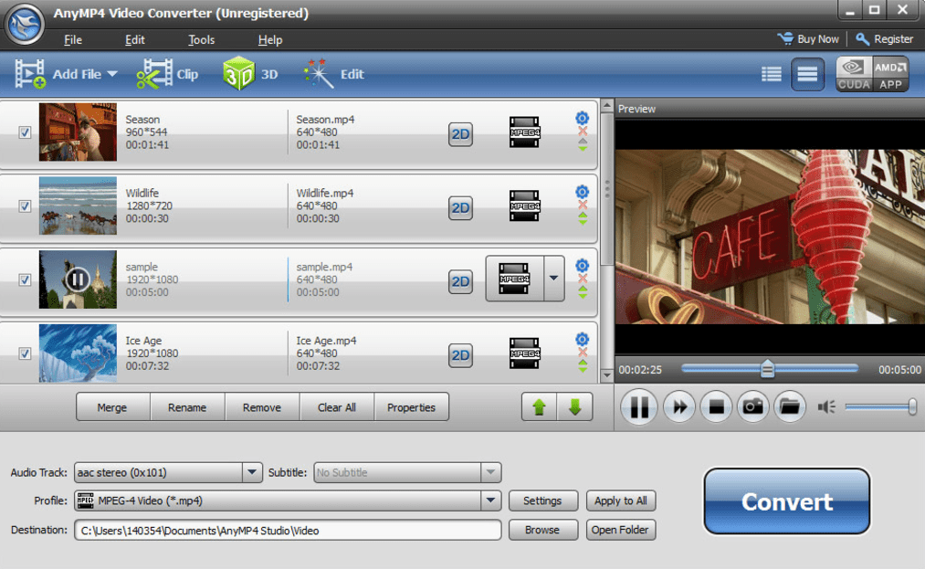Take a snapshot with the camera icon
This screenshot has height=569, width=925.
point(752,407)
